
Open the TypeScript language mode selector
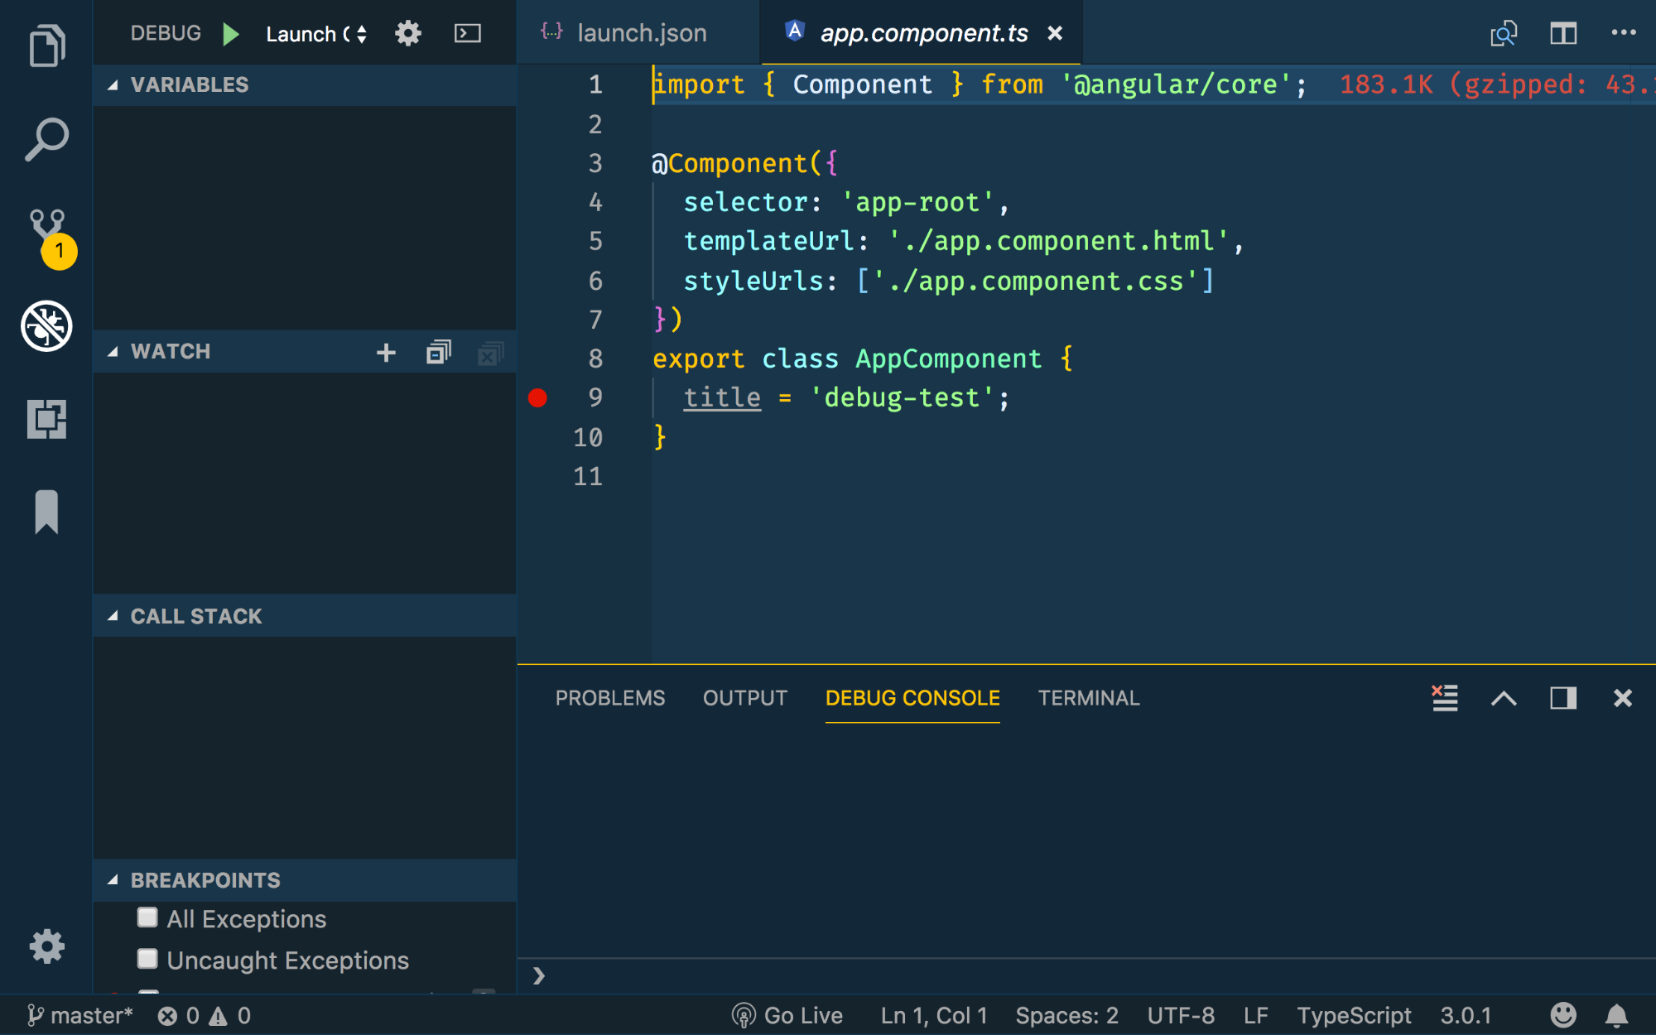pyautogui.click(x=1355, y=1015)
